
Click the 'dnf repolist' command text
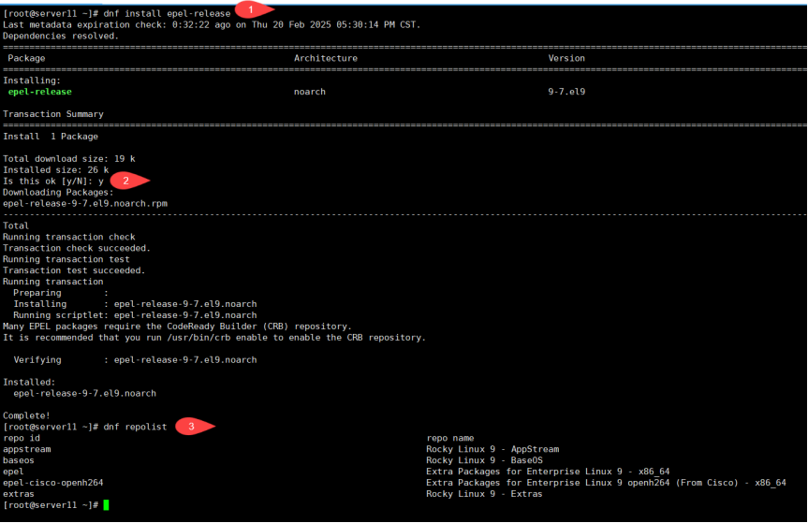135,427
